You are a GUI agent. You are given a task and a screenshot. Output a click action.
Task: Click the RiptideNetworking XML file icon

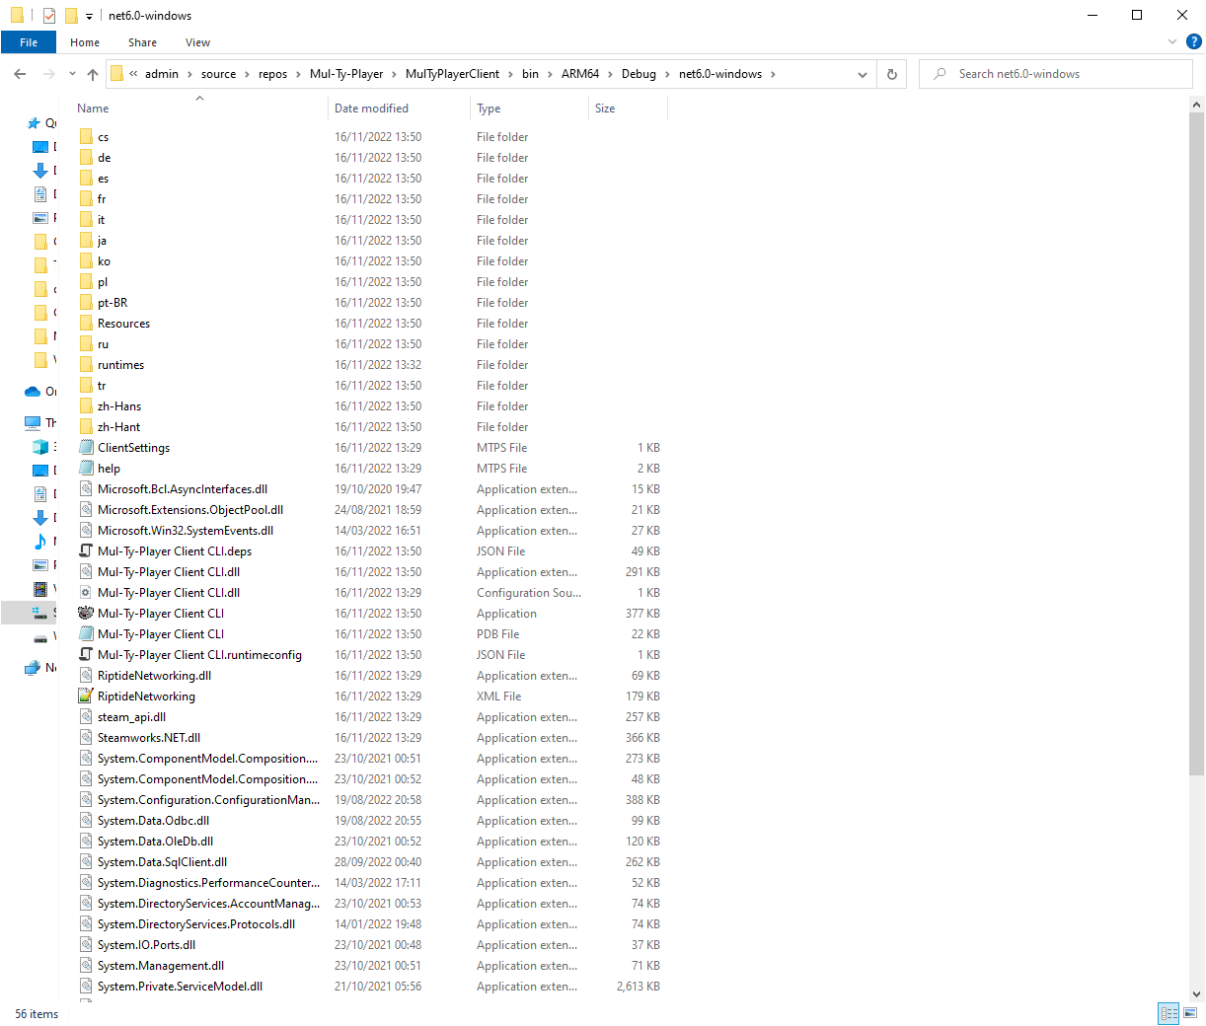pyautogui.click(x=86, y=696)
